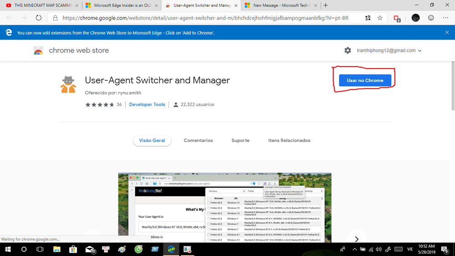Dismiss the blue Edge notification bar

point(447,32)
